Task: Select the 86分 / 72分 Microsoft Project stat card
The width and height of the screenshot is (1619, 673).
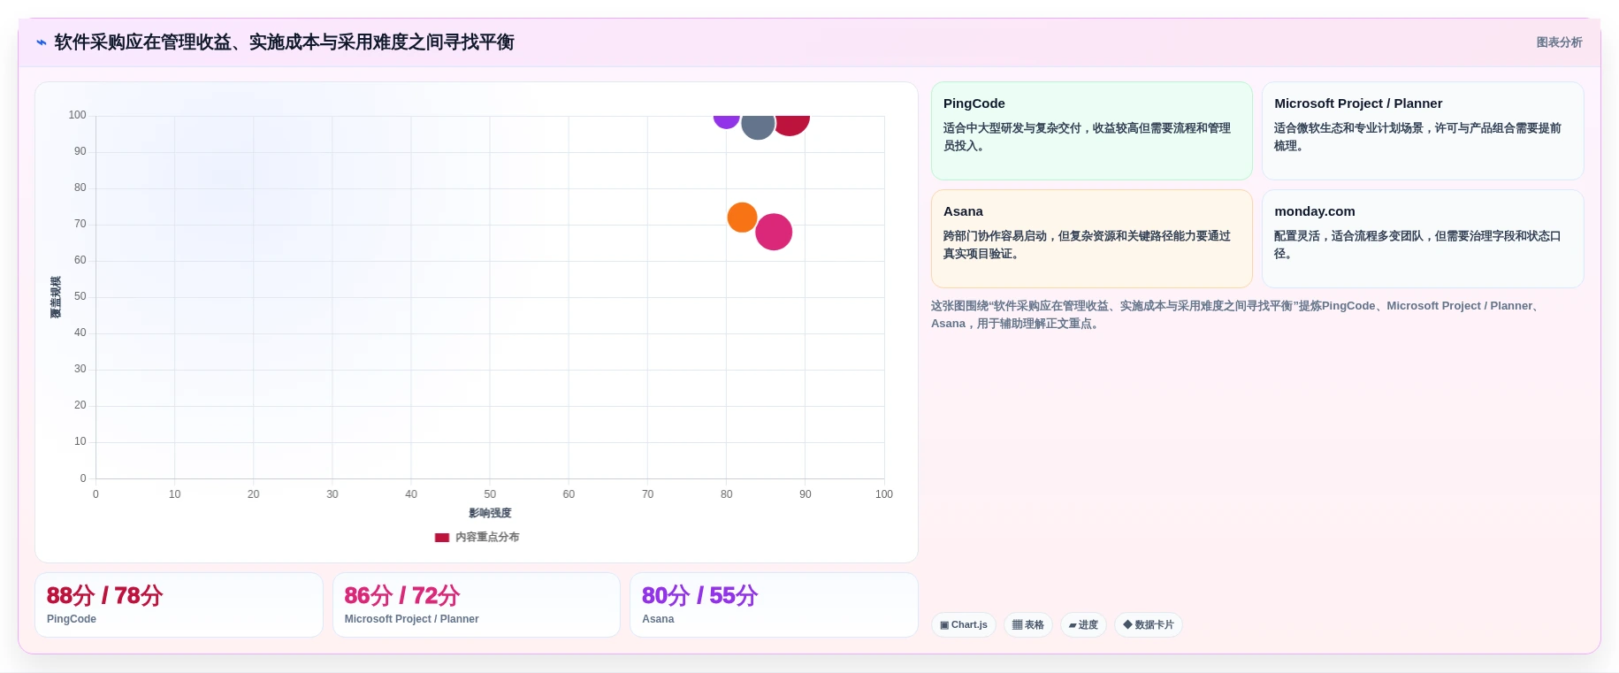Action: (x=477, y=605)
